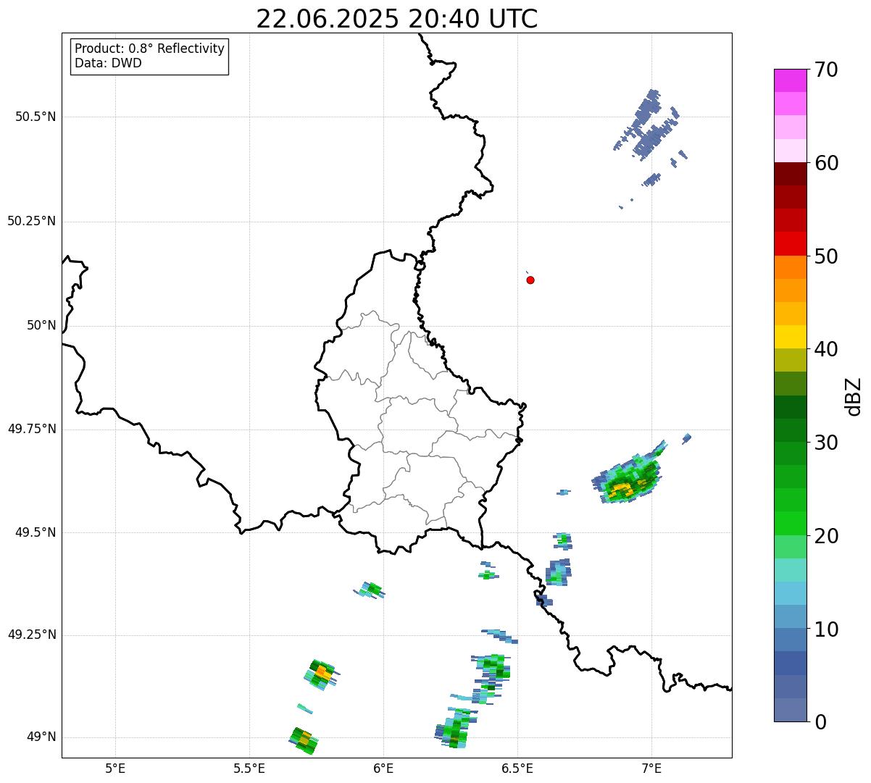Click the colorbar tick label 0
The width and height of the screenshot is (871, 783).
[x=820, y=722]
